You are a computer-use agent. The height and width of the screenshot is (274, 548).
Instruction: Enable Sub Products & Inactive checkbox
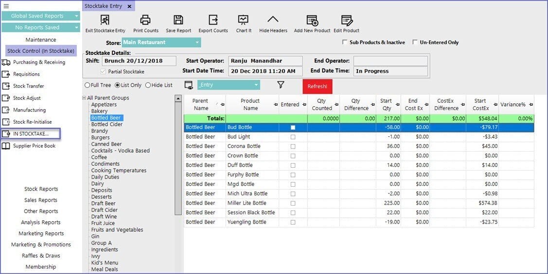coord(345,43)
